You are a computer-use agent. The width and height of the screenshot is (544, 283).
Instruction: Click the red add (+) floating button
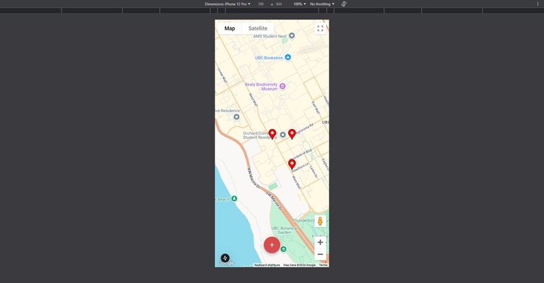tap(272, 245)
